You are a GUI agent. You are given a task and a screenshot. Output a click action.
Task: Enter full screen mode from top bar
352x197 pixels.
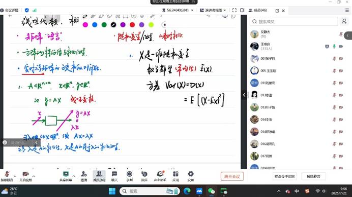pyautogui.click(x=234, y=10)
